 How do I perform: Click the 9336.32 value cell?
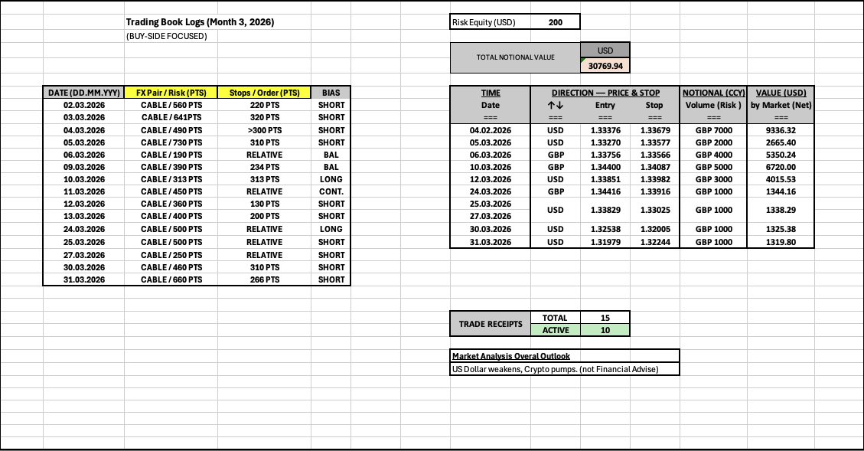pos(781,130)
